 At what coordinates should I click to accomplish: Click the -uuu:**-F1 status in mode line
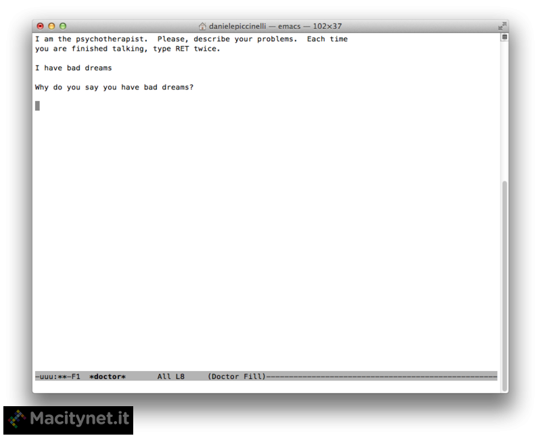coord(57,376)
